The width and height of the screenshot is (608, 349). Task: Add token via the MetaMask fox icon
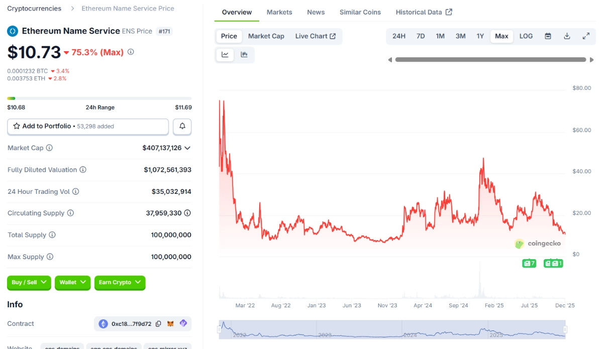point(171,324)
